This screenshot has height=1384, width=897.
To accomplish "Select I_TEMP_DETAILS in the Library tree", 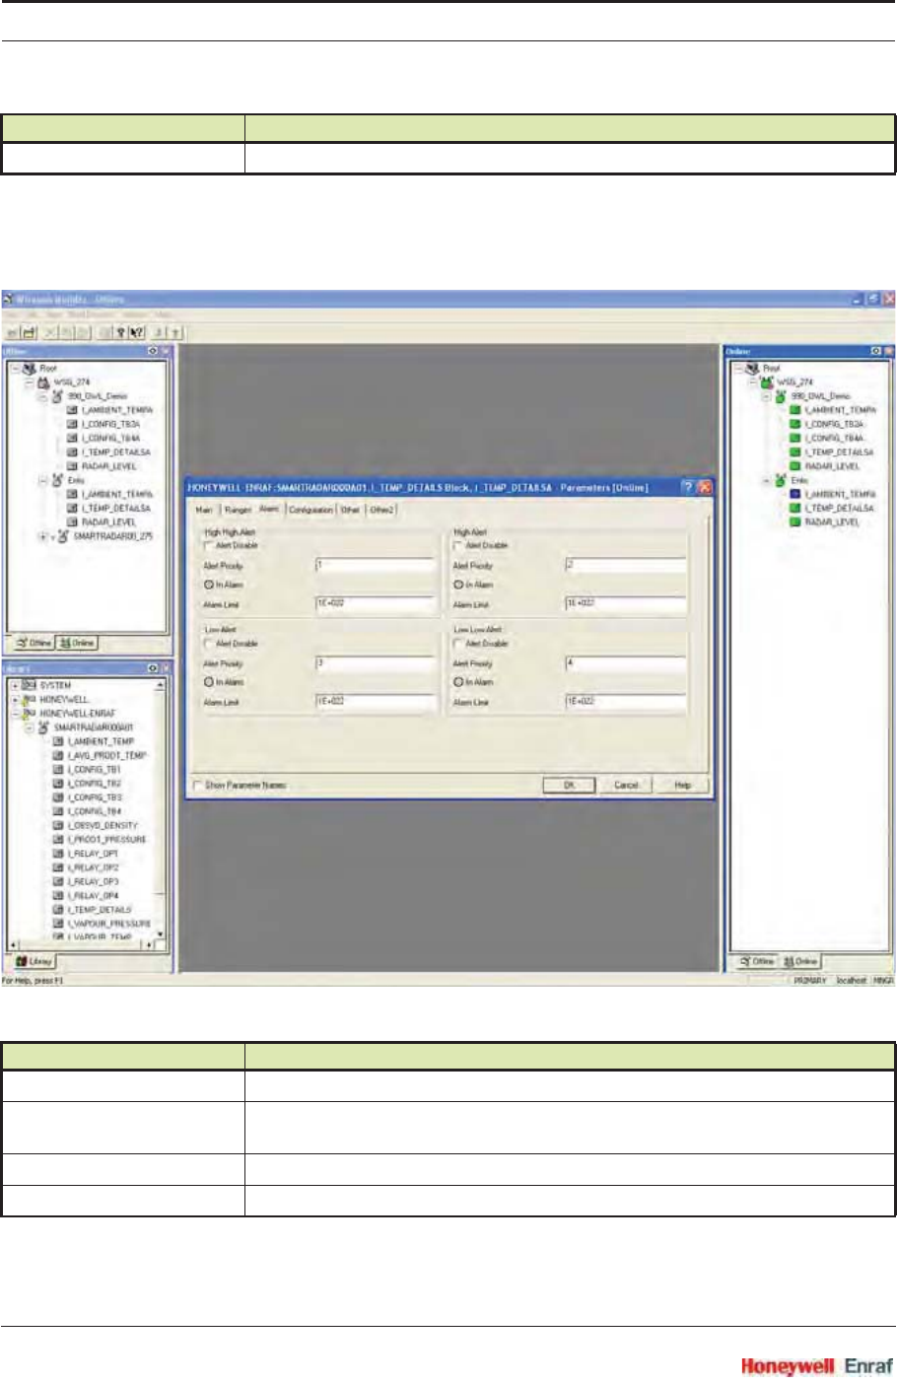I will tap(100, 910).
